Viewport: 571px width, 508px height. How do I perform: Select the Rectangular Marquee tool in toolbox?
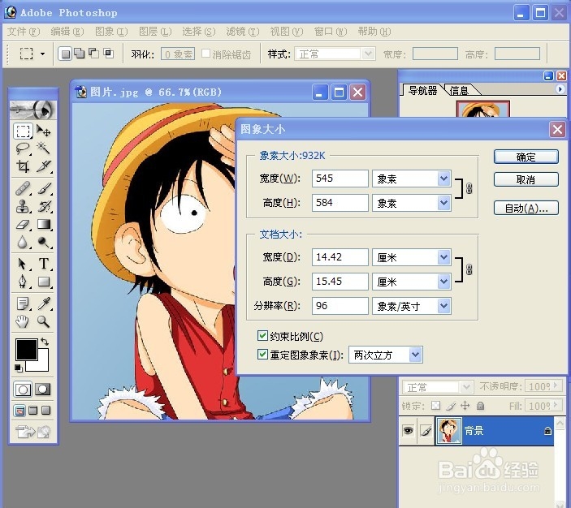(23, 131)
